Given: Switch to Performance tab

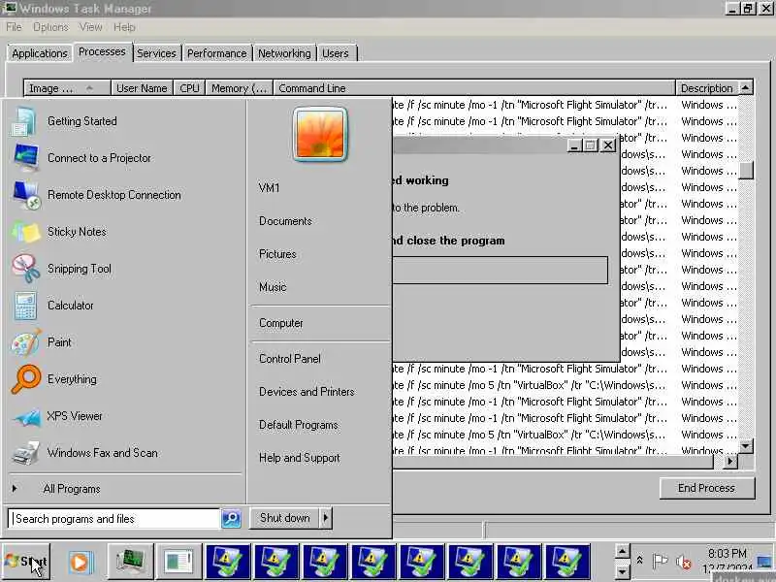Looking at the screenshot, I should tap(216, 53).
